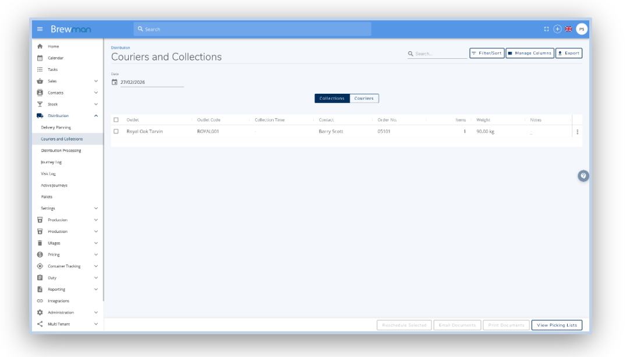This screenshot has width=630, height=357.
Task: Focus the top global Search field
Action: 252,29
